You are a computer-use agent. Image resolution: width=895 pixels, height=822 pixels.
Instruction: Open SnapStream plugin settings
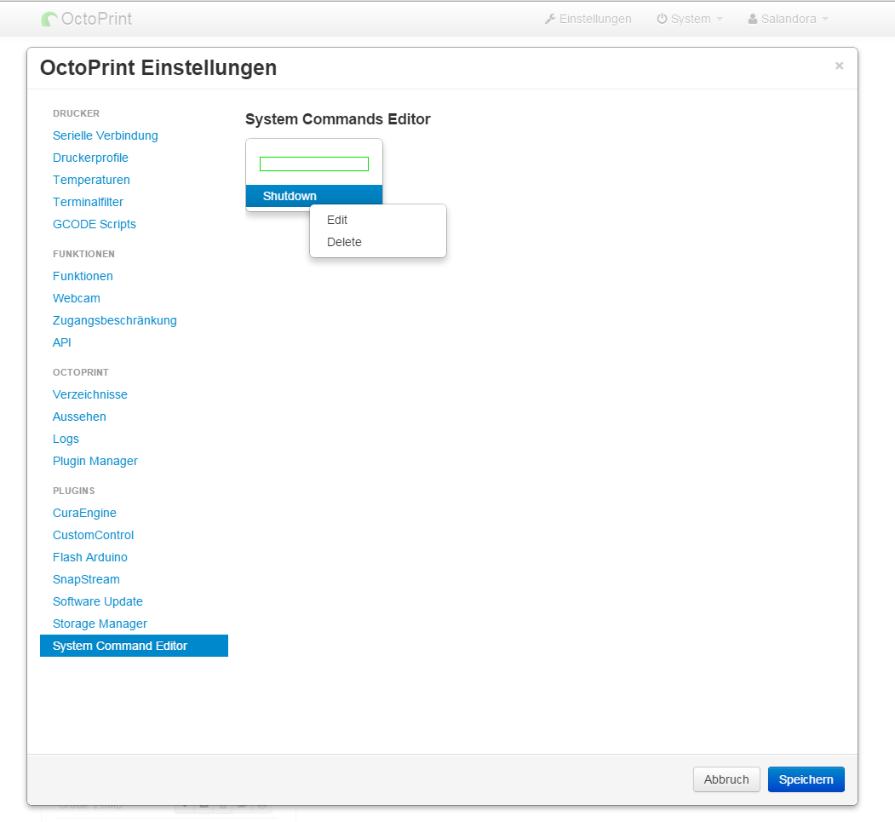[x=86, y=579]
